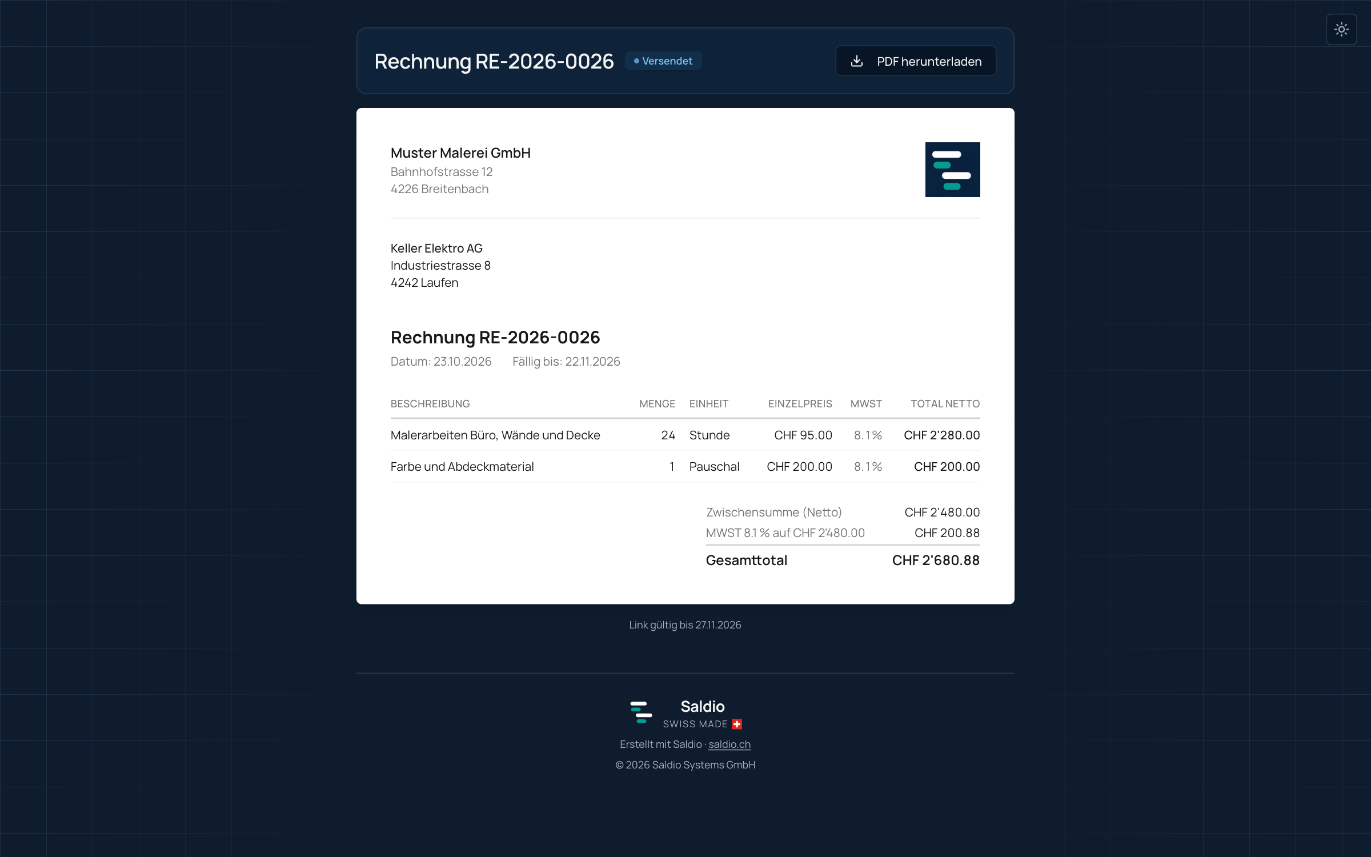Click the MENGE column header
1371x857 pixels.
pyautogui.click(x=657, y=403)
